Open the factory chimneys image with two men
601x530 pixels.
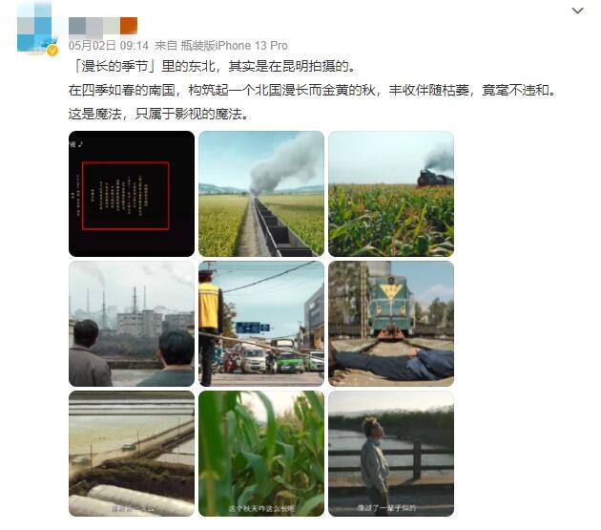point(132,324)
